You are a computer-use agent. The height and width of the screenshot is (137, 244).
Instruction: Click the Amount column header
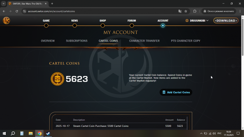[x=169, y=120]
